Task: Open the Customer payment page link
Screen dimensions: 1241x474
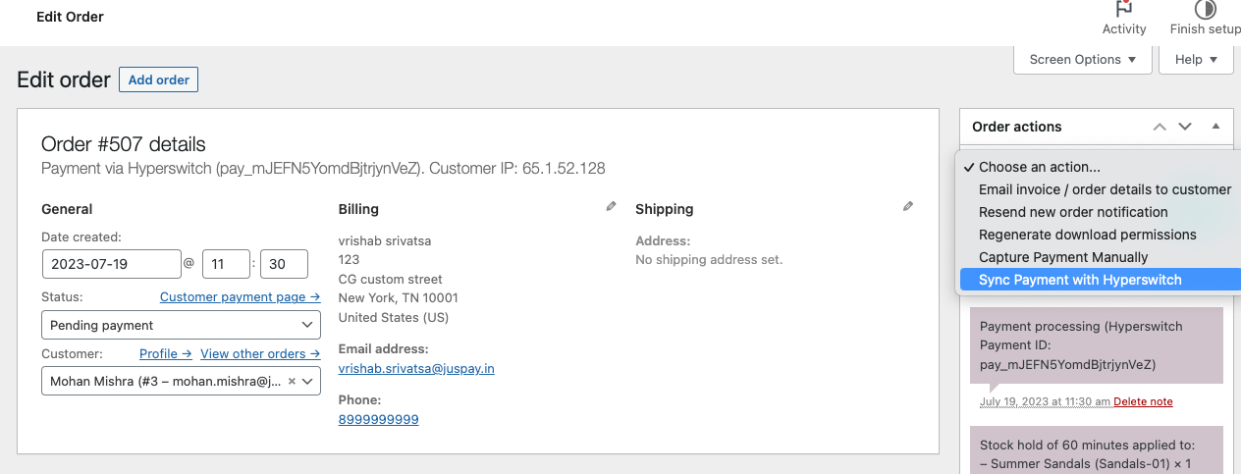Action: pos(240,296)
